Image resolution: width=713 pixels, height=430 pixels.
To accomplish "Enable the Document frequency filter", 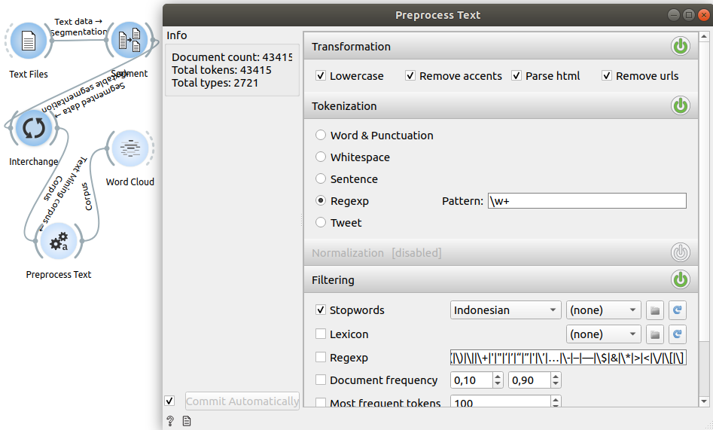I will point(321,380).
